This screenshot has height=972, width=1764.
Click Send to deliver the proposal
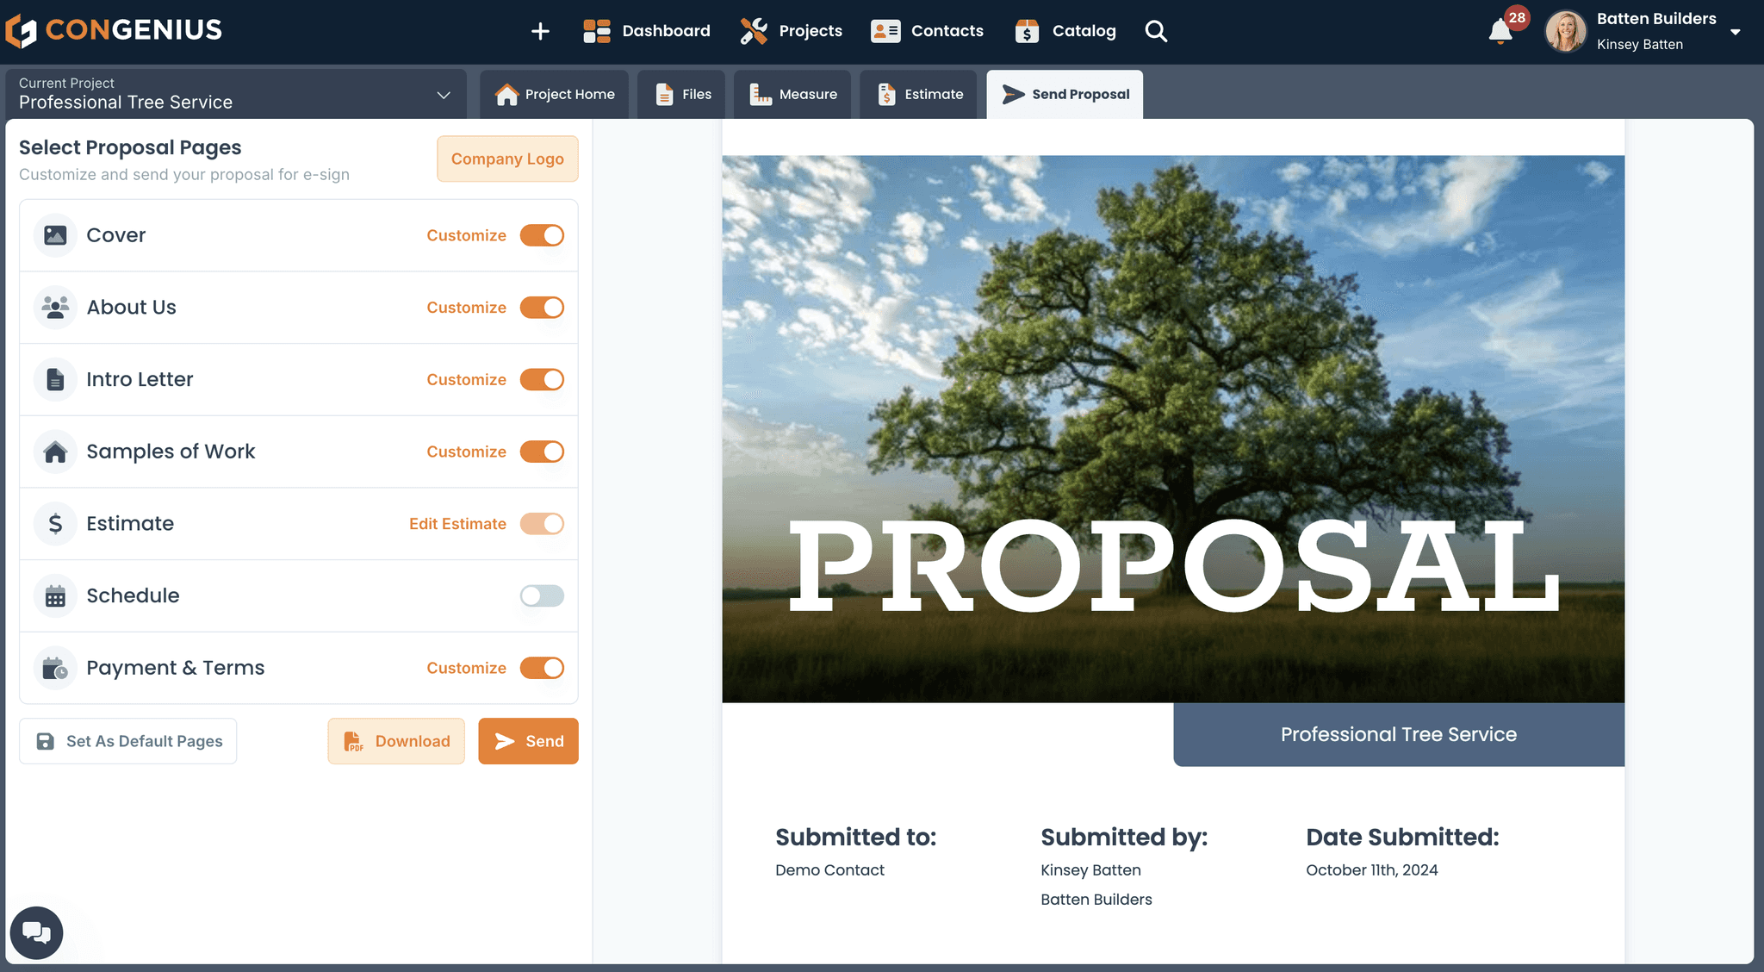pyautogui.click(x=527, y=741)
